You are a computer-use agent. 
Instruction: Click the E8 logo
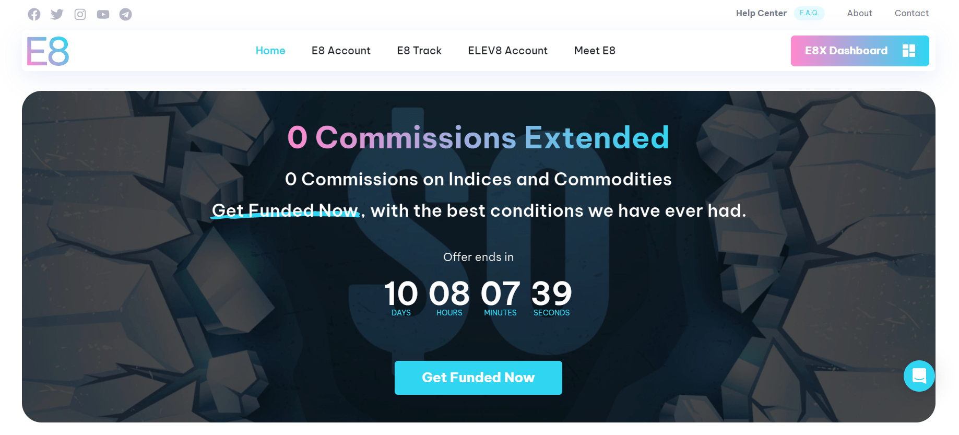(x=48, y=51)
